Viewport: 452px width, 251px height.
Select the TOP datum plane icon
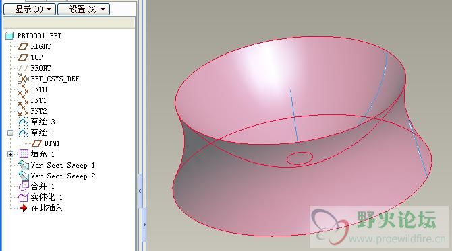click(x=23, y=57)
